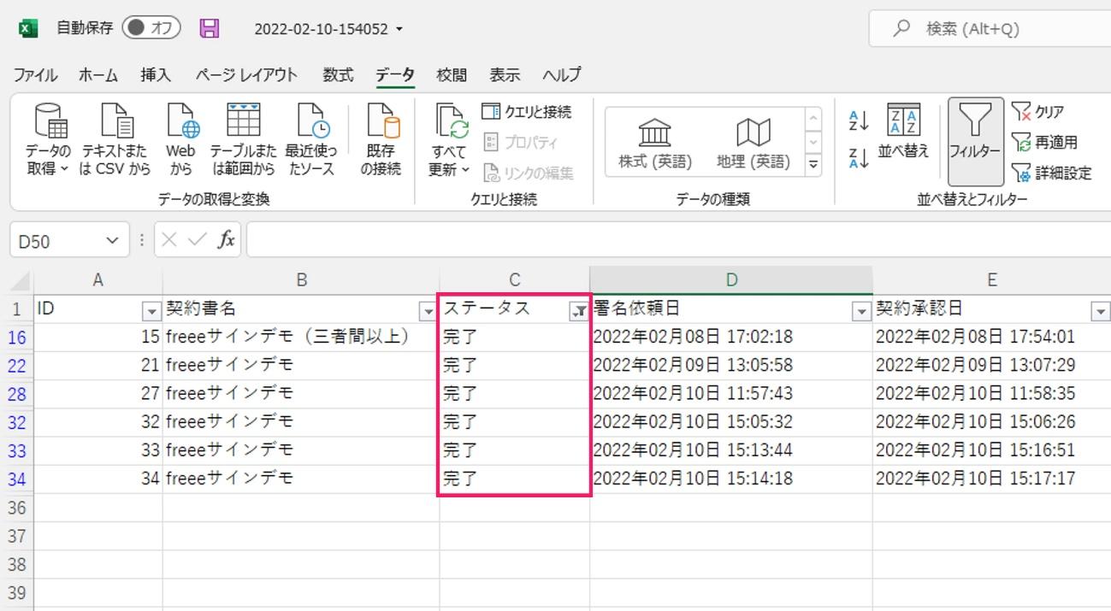The height and width of the screenshot is (611, 1111).
Task: Click ID cell with value 27
Action: pos(98,393)
